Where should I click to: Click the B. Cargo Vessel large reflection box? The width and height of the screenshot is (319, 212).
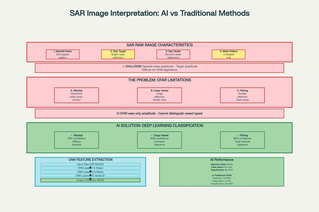tap(159, 95)
